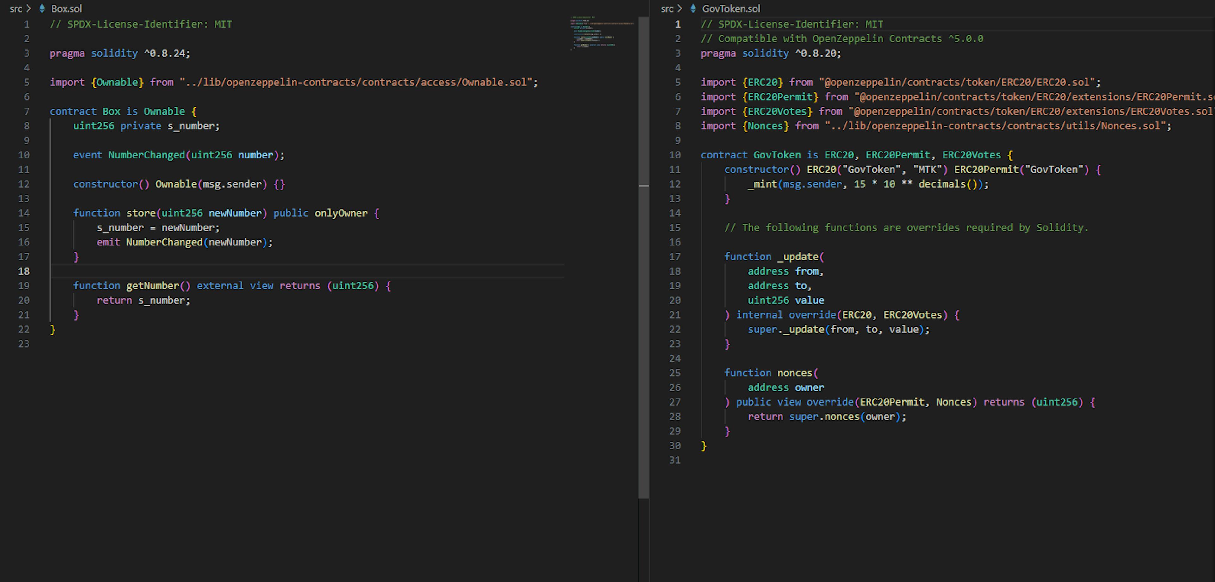This screenshot has width=1215, height=582.
Task: Click the chevron separator before Box.sol
Action: (29, 9)
